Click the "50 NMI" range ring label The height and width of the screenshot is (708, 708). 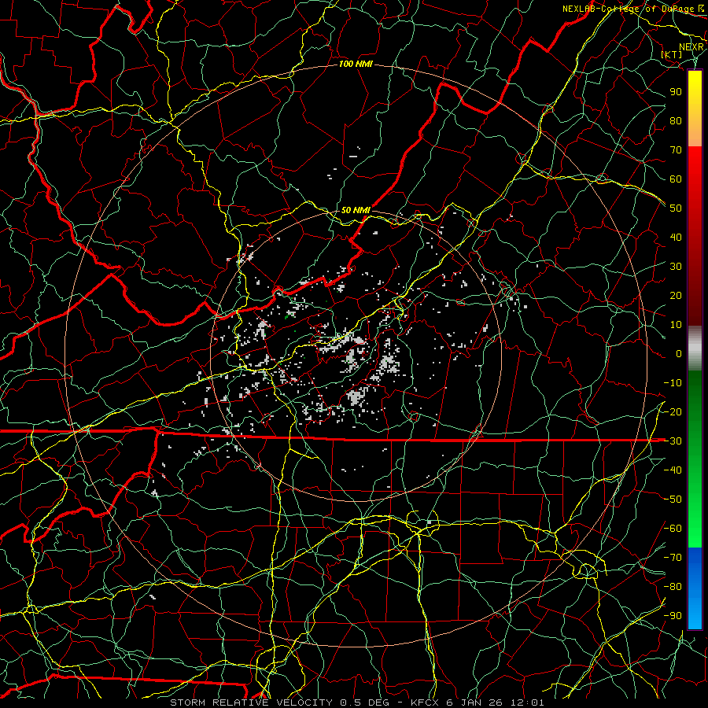tap(356, 210)
